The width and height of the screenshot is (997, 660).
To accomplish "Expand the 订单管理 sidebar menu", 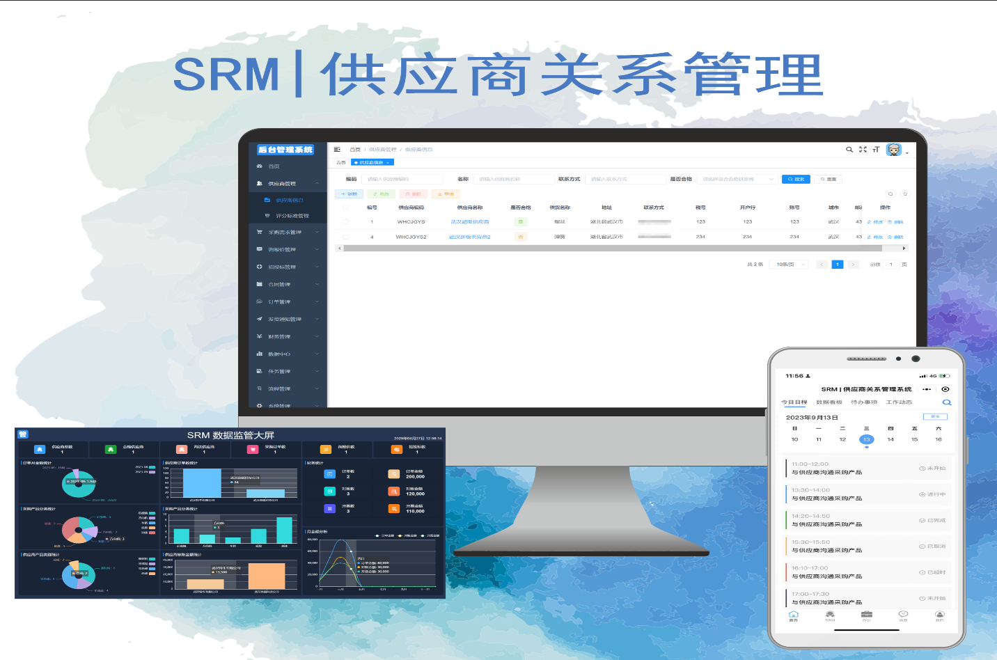I will 288,302.
